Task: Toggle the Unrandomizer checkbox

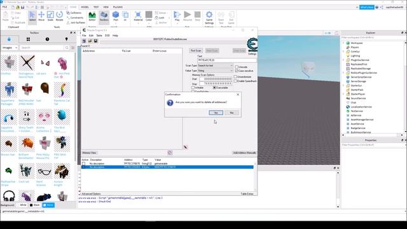Action: [235, 77]
